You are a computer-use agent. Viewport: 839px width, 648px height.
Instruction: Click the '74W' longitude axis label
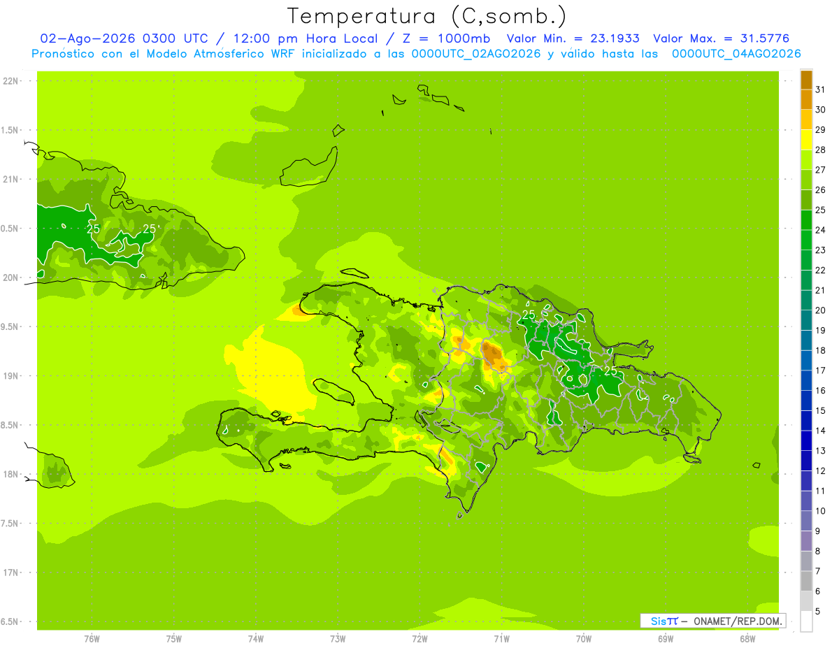coord(255,639)
